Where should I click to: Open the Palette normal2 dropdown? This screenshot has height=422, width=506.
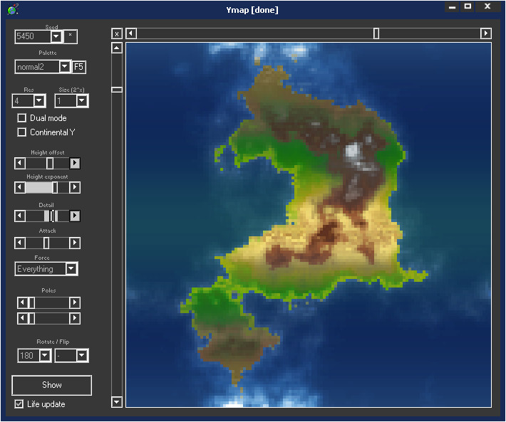tap(65, 67)
